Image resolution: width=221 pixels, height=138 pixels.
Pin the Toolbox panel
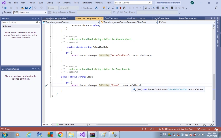36,19
